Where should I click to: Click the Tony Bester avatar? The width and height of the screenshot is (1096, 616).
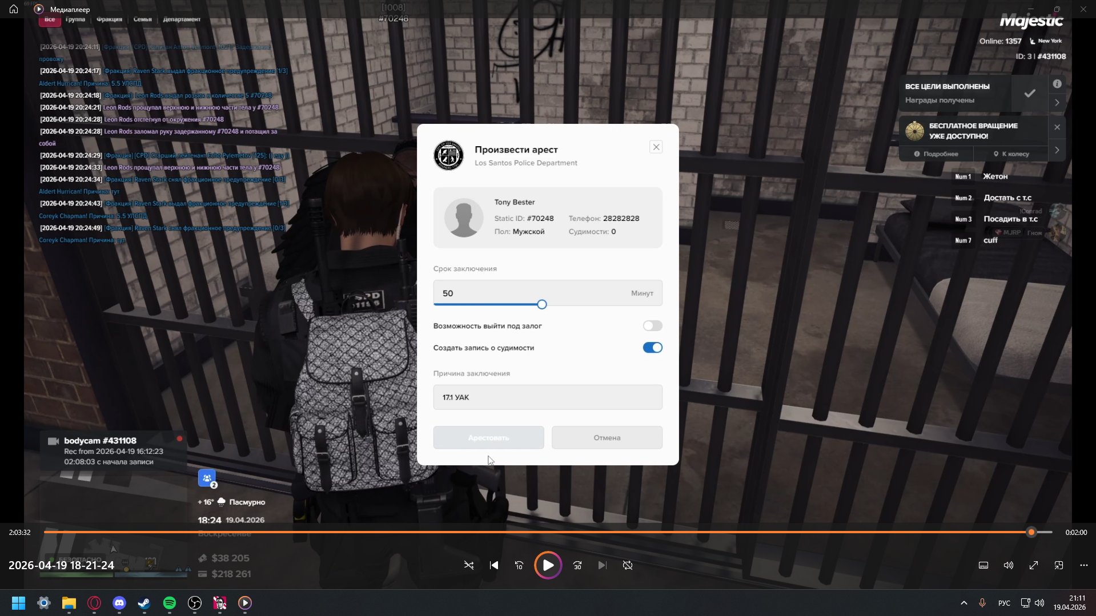coord(464,218)
